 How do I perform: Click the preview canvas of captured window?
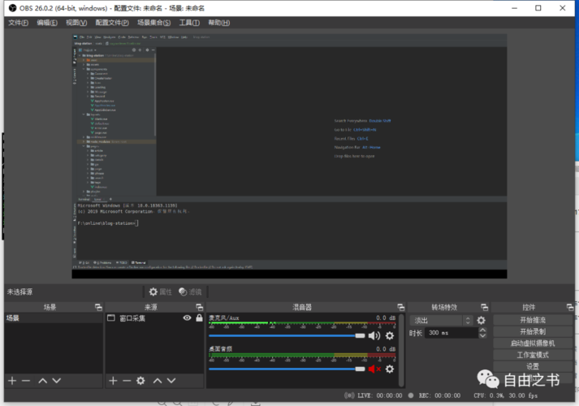(289, 156)
